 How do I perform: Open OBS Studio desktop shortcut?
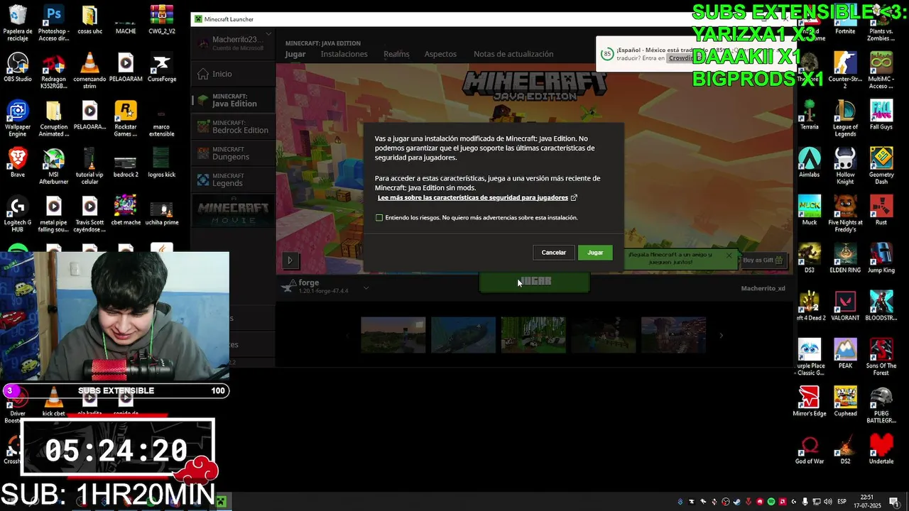click(18, 67)
